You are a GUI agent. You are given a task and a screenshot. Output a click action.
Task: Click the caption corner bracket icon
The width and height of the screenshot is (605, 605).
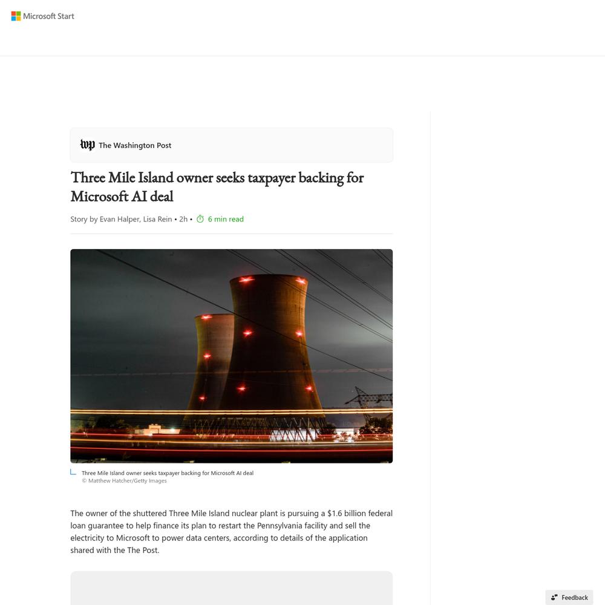tap(73, 473)
